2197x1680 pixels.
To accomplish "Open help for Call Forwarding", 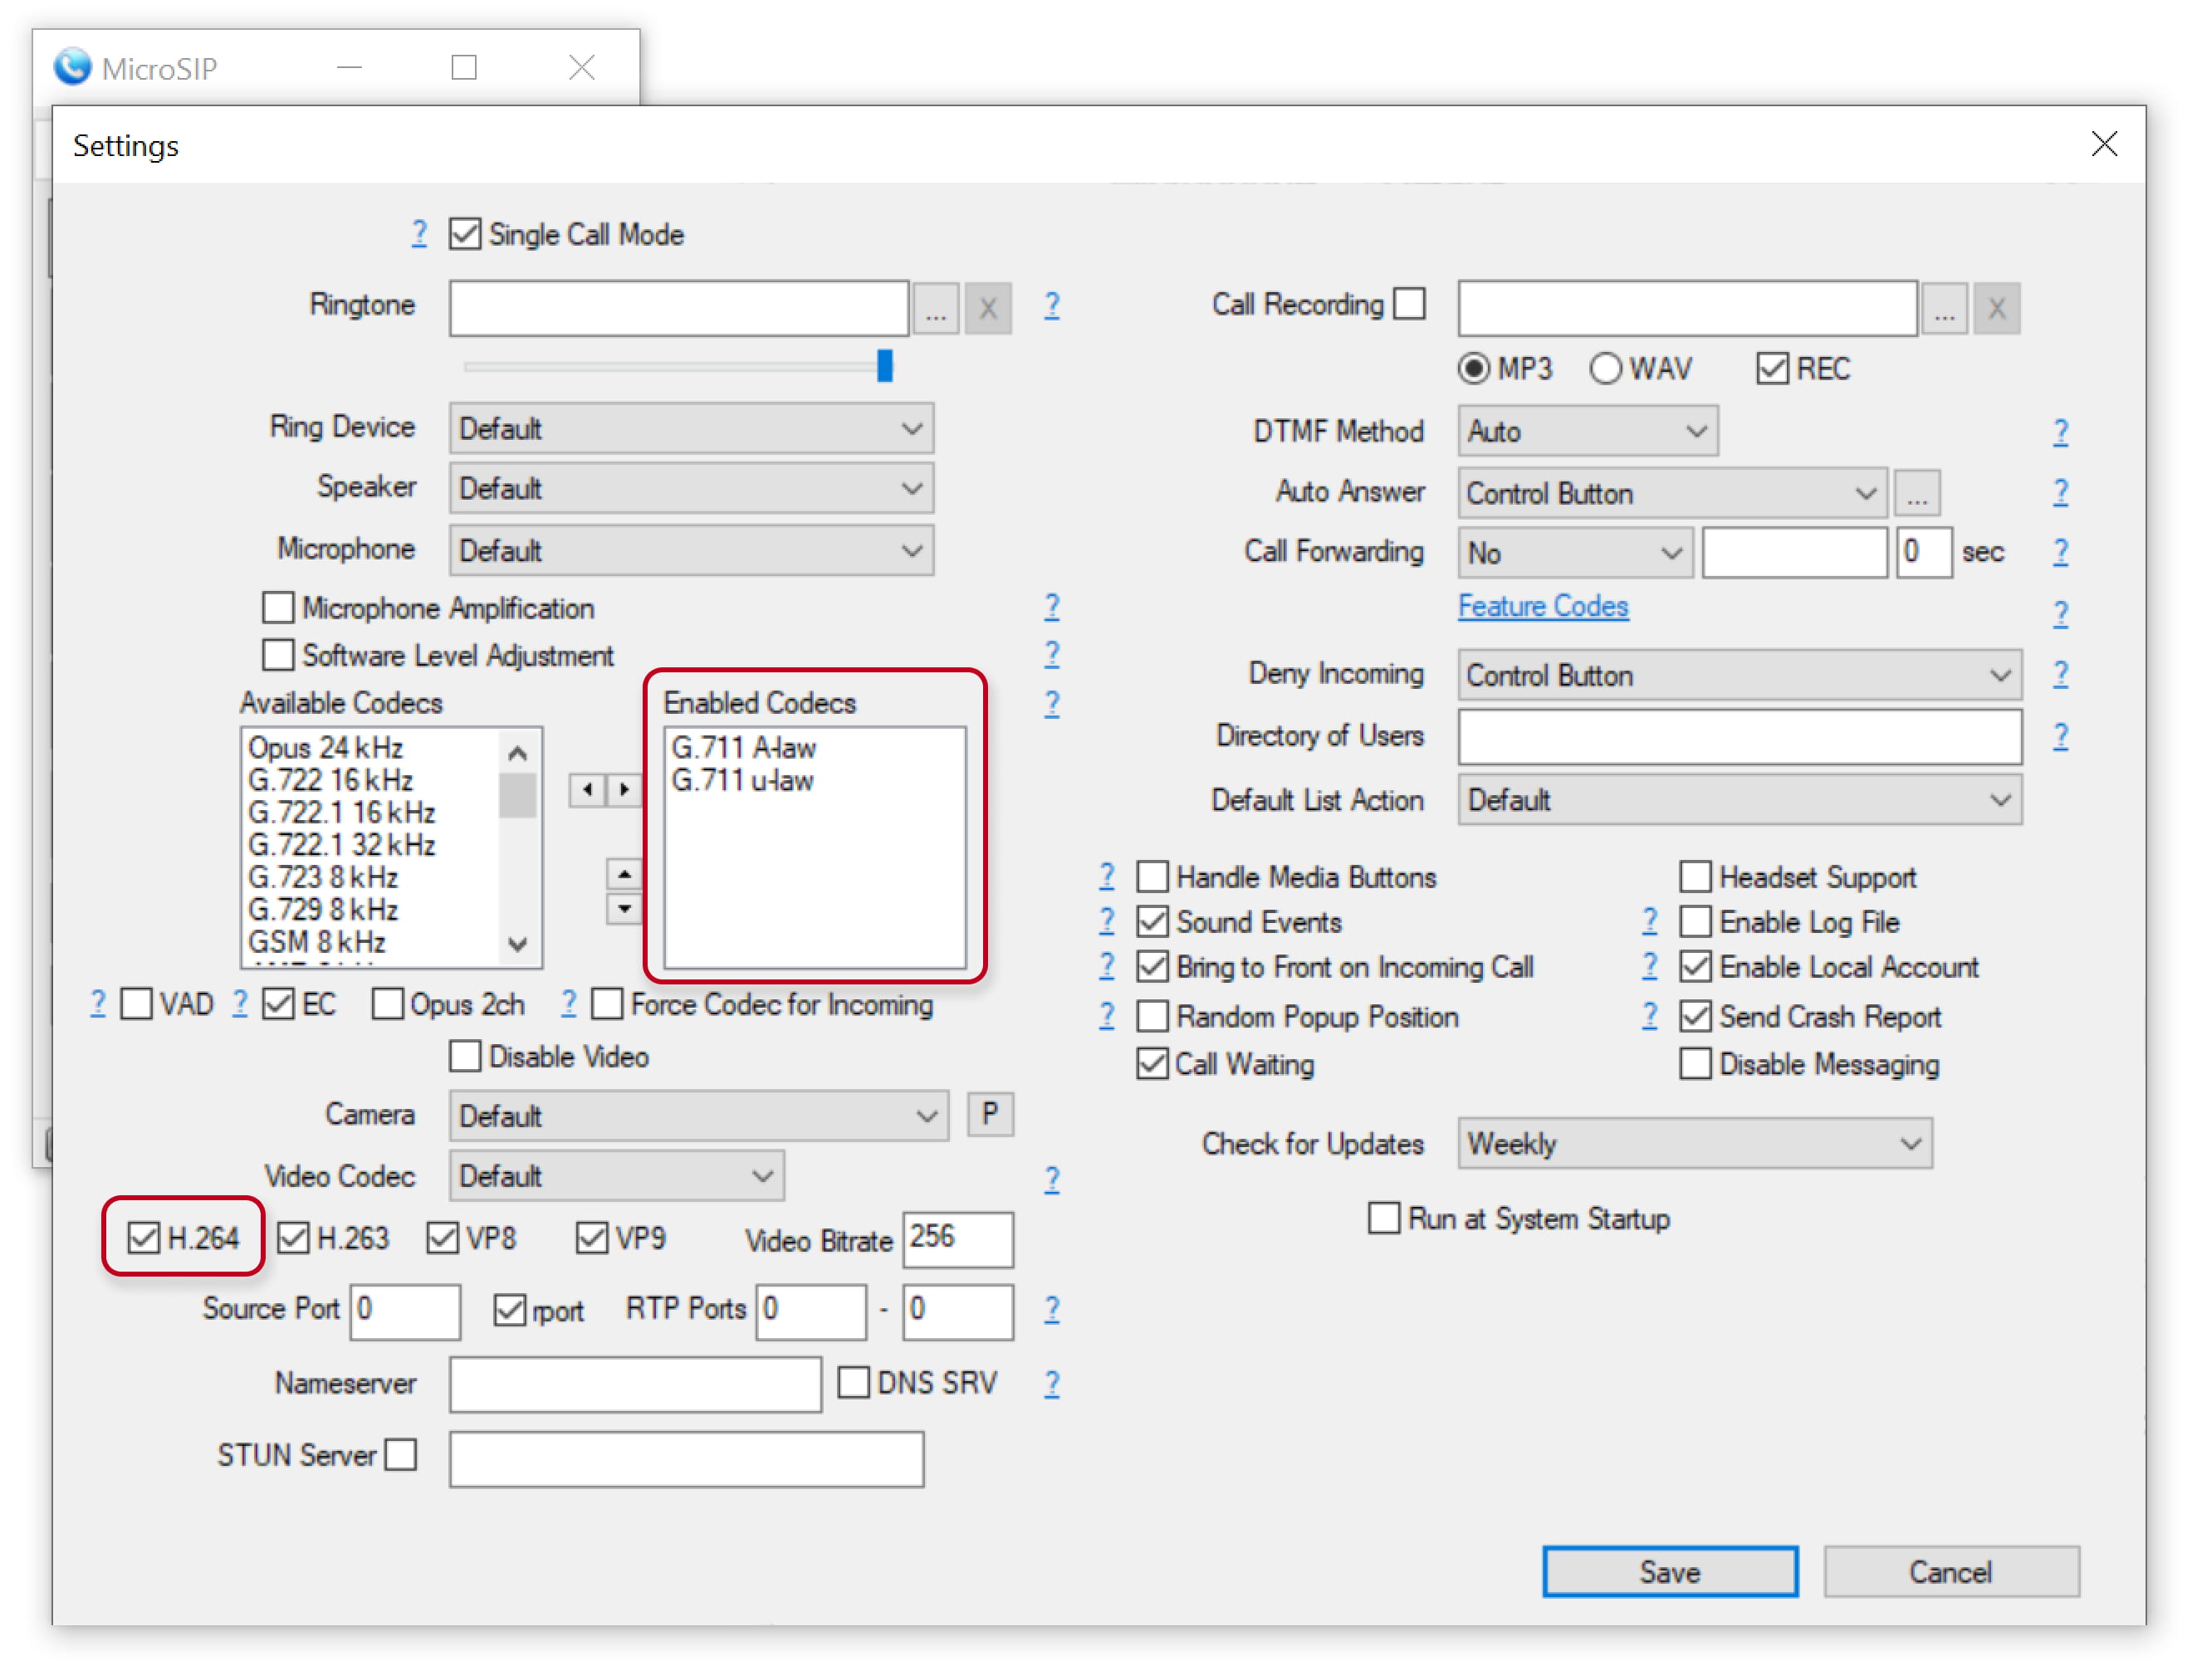I will (2060, 552).
